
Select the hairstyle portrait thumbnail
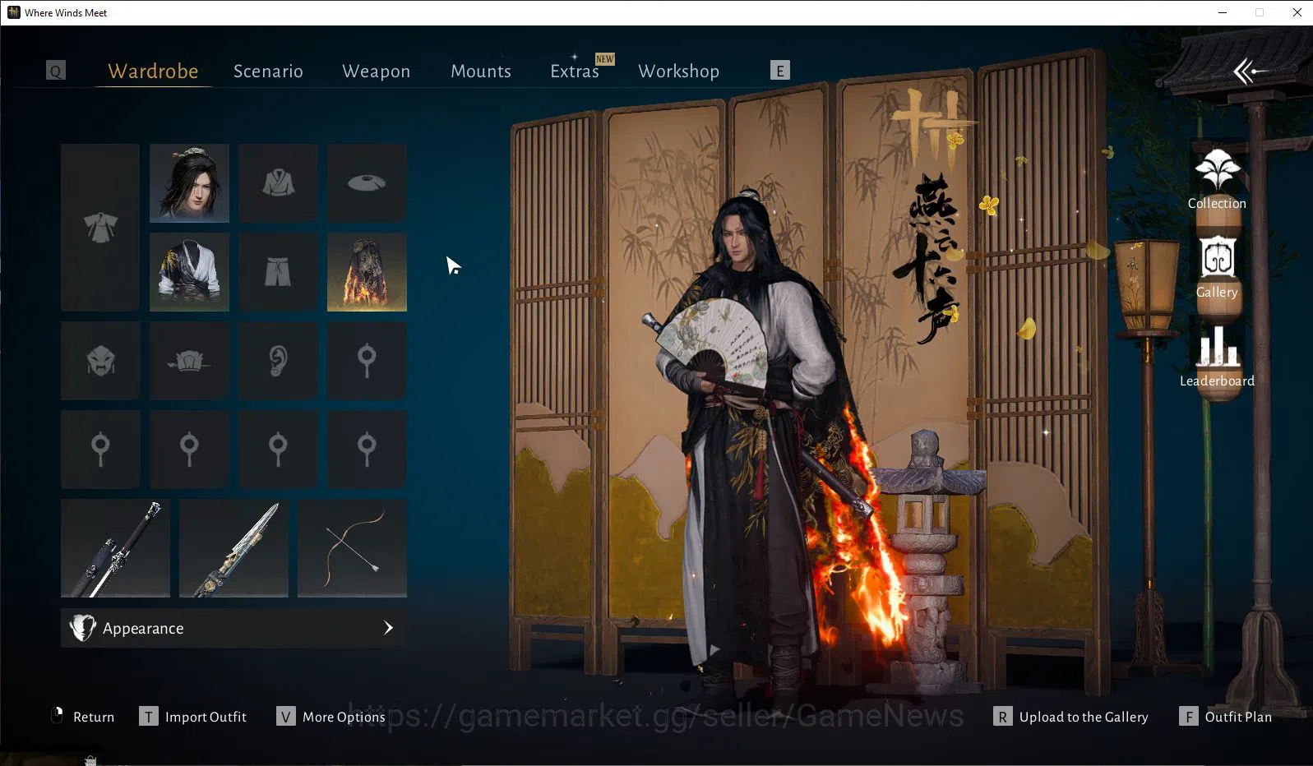point(189,183)
